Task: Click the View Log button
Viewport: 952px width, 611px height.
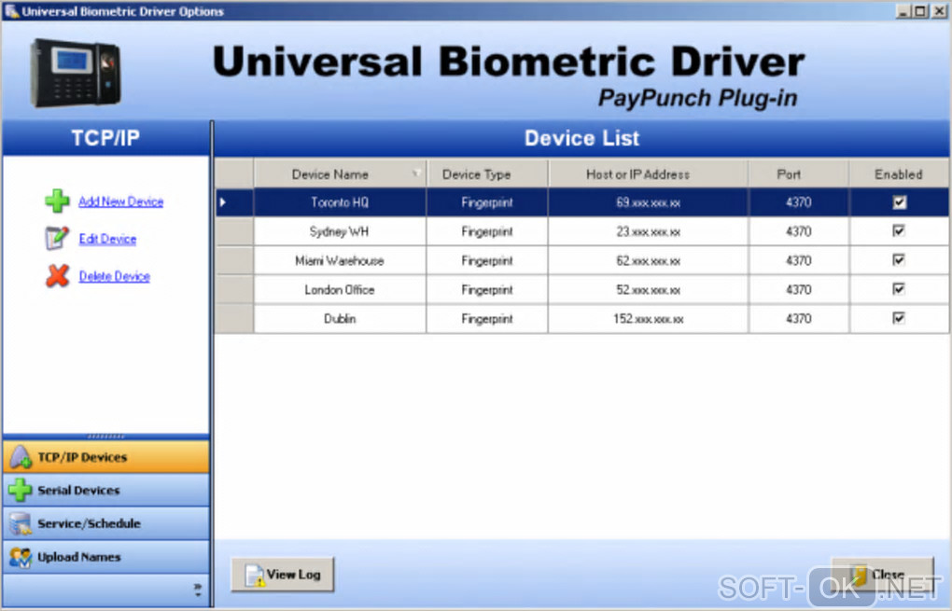Action: (283, 574)
